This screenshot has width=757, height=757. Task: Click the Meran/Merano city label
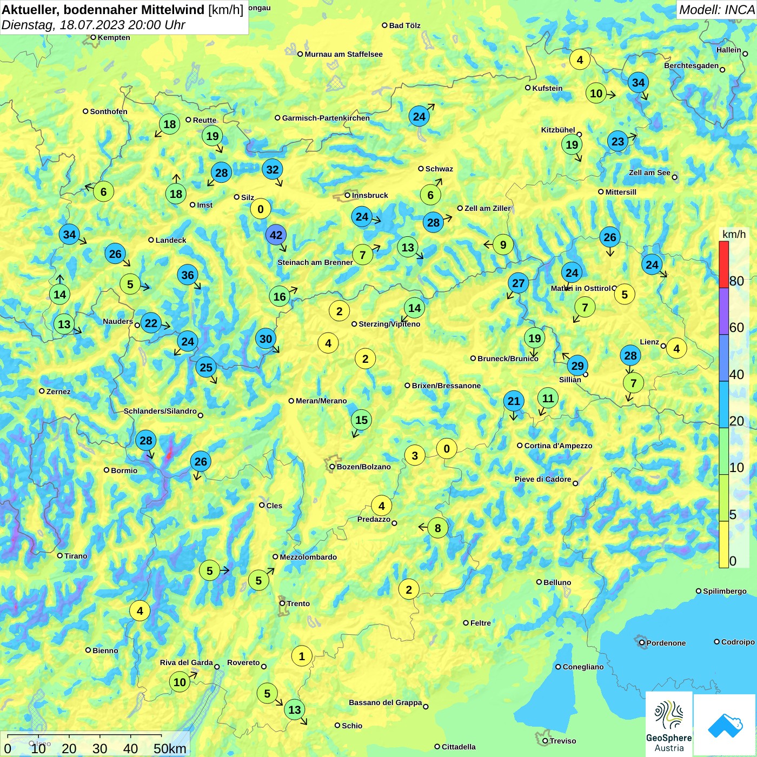[x=321, y=401]
